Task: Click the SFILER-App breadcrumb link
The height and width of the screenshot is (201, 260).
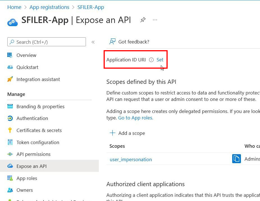Action: click(91, 7)
